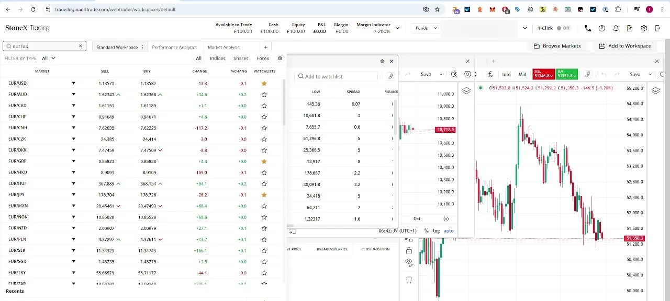Screen dimensions: 670x301
Task: Open Save dropdown arrow on right chart toolbar
Action: [650, 74]
